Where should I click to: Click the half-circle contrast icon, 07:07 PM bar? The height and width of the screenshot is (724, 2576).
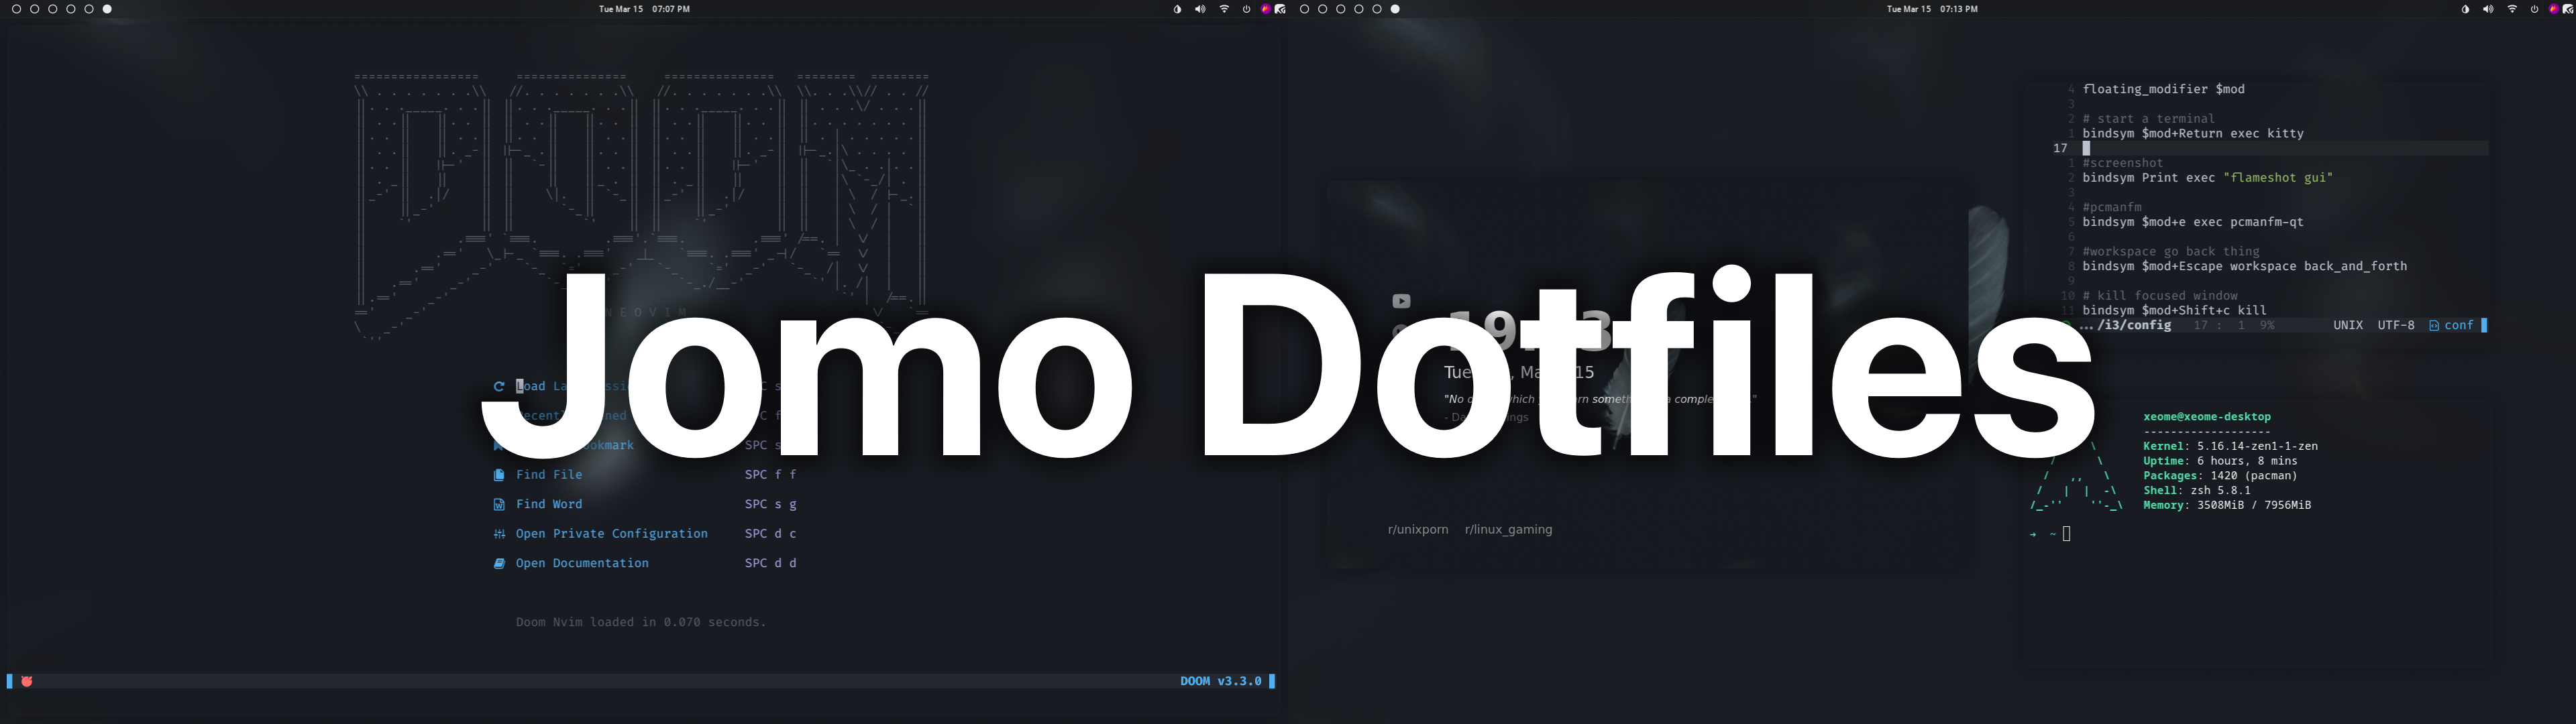click(x=1177, y=9)
